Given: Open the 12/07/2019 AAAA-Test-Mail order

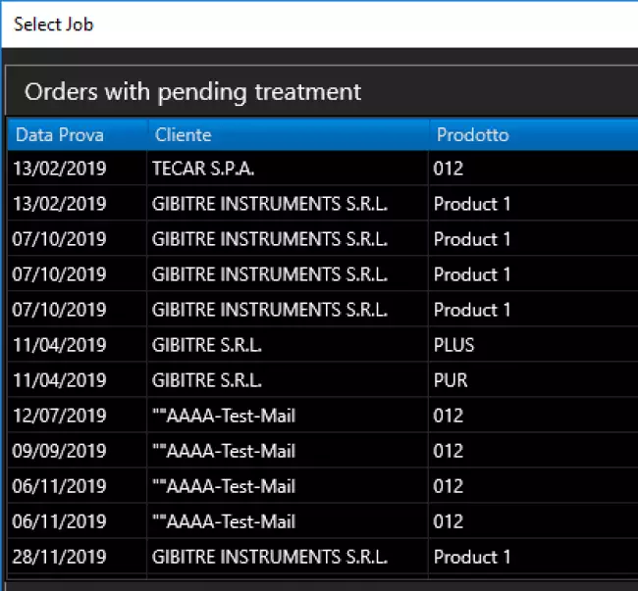Looking at the screenshot, I should coord(224,416).
